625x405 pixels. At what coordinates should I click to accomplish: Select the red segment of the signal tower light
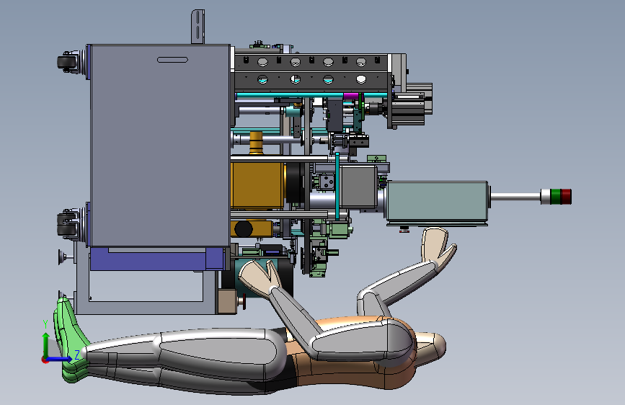[x=566, y=197]
